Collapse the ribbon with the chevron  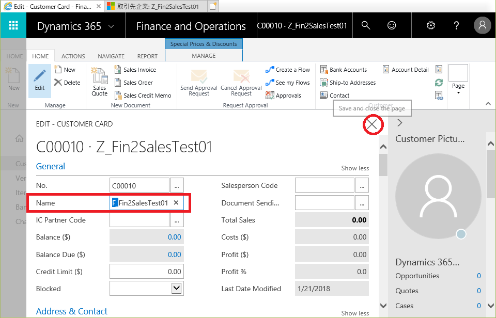[488, 104]
